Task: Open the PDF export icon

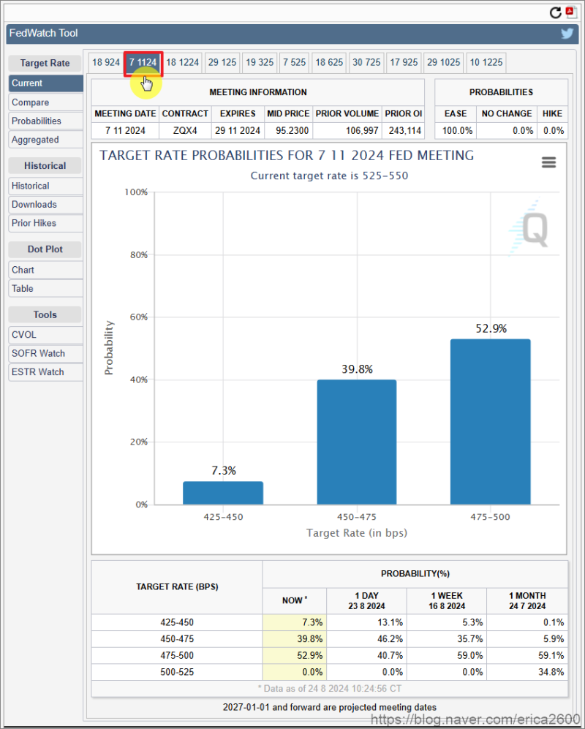Action: tap(571, 12)
